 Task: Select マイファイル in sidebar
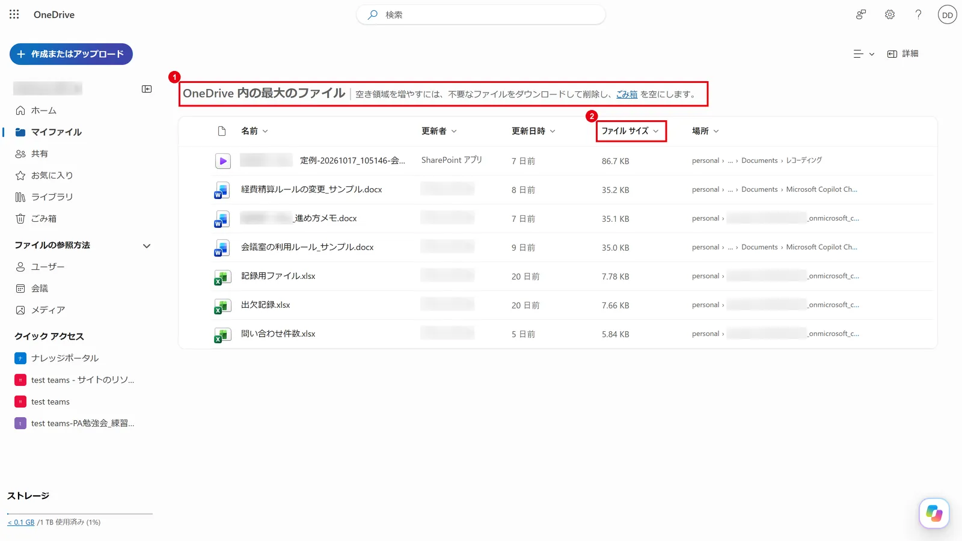(x=49, y=132)
